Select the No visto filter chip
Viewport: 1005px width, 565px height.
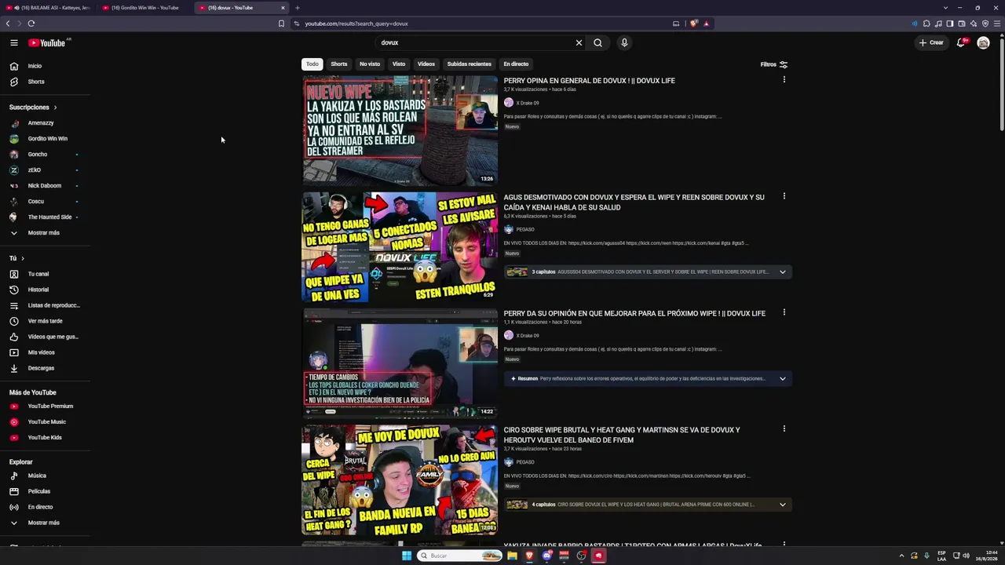click(370, 64)
